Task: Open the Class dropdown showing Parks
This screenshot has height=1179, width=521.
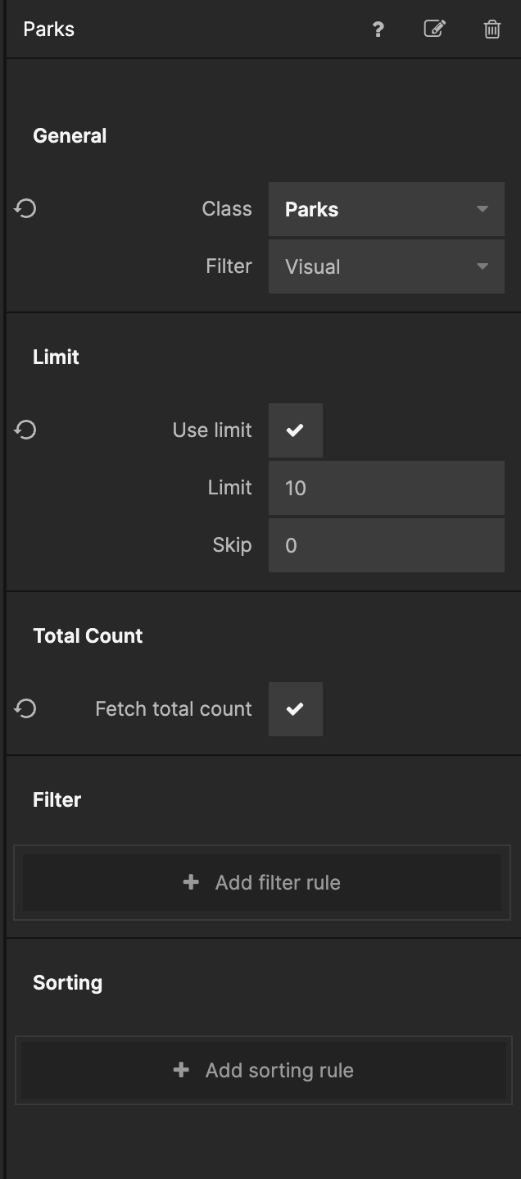Action: 377,209
